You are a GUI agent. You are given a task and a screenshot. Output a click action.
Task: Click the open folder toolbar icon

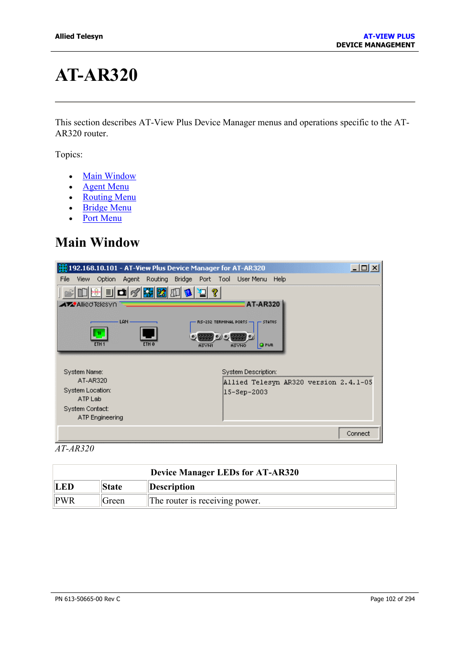click(69, 293)
